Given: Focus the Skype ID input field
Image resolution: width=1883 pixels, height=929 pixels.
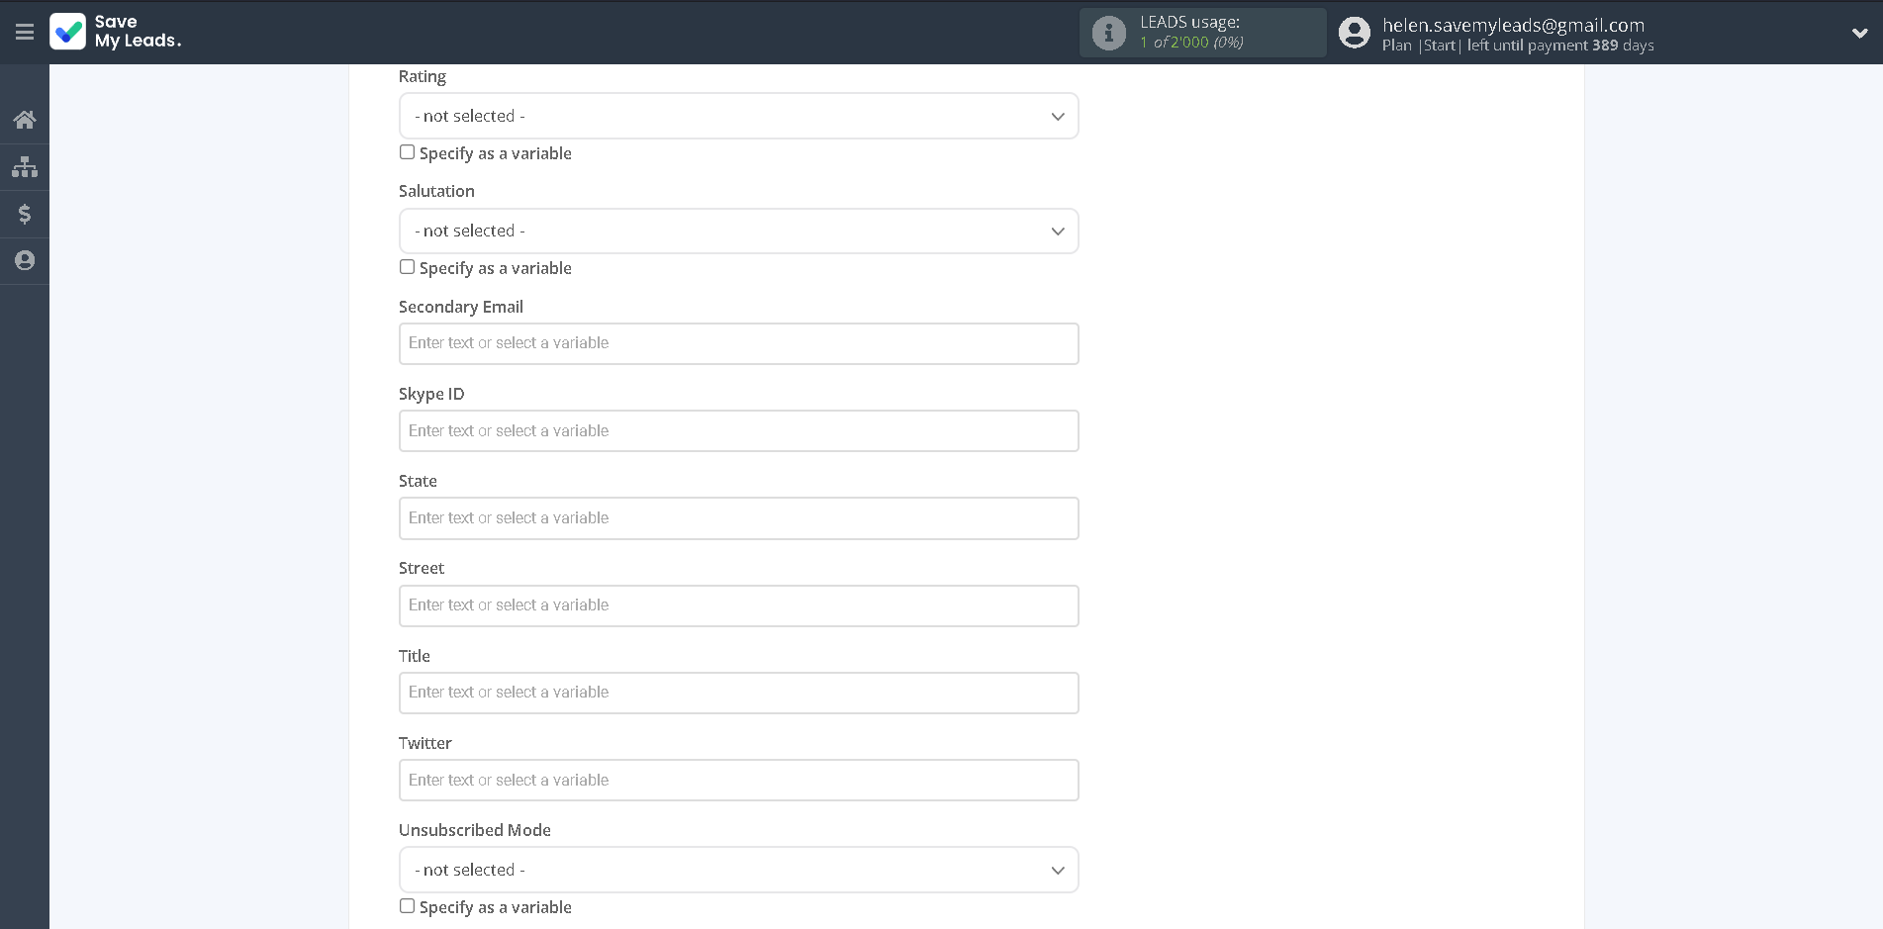Looking at the screenshot, I should [738, 430].
